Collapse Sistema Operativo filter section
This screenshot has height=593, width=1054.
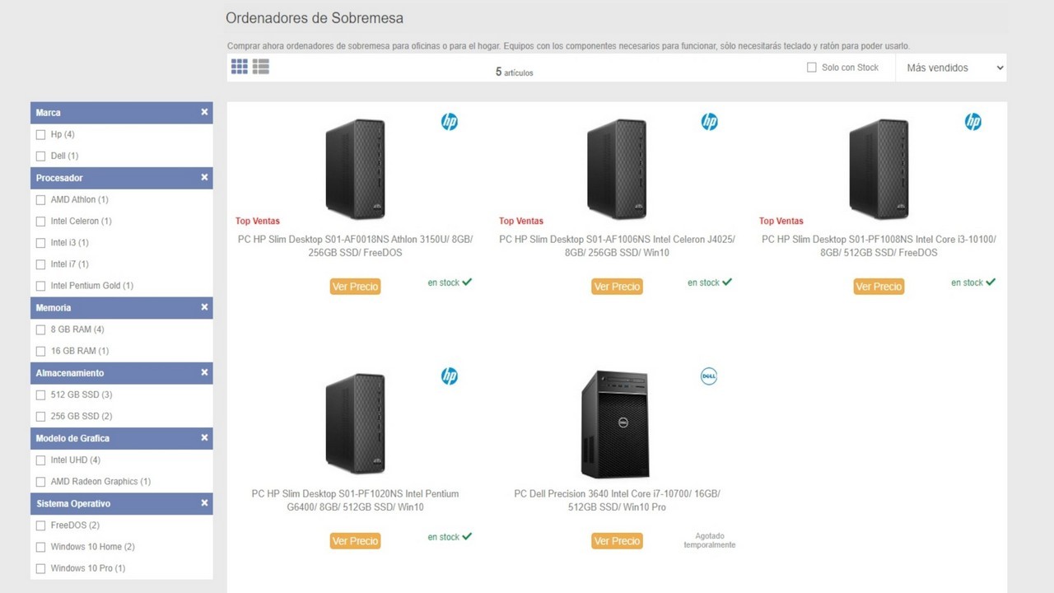click(x=204, y=503)
